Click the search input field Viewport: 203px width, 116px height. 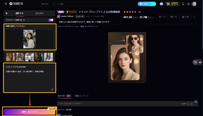coord(90,4)
